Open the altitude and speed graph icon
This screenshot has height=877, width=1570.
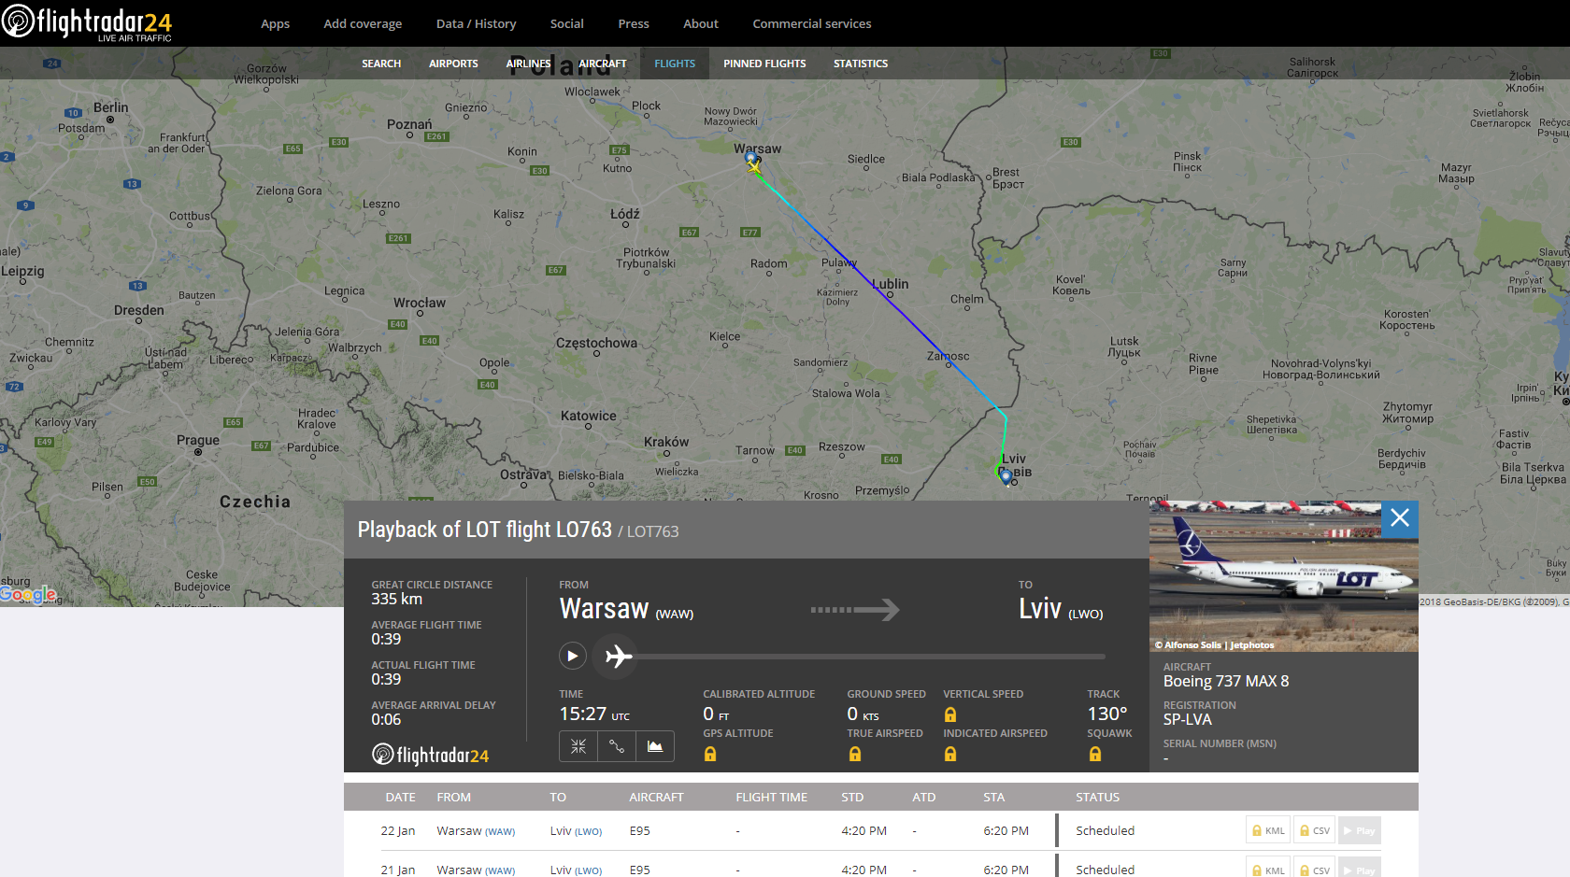tap(655, 746)
